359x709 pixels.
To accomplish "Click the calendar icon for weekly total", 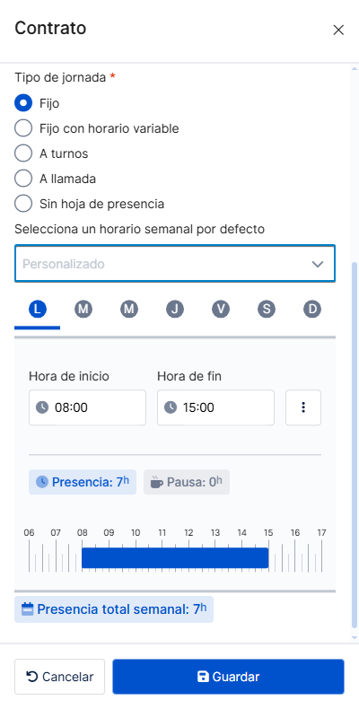I will coord(28,609).
